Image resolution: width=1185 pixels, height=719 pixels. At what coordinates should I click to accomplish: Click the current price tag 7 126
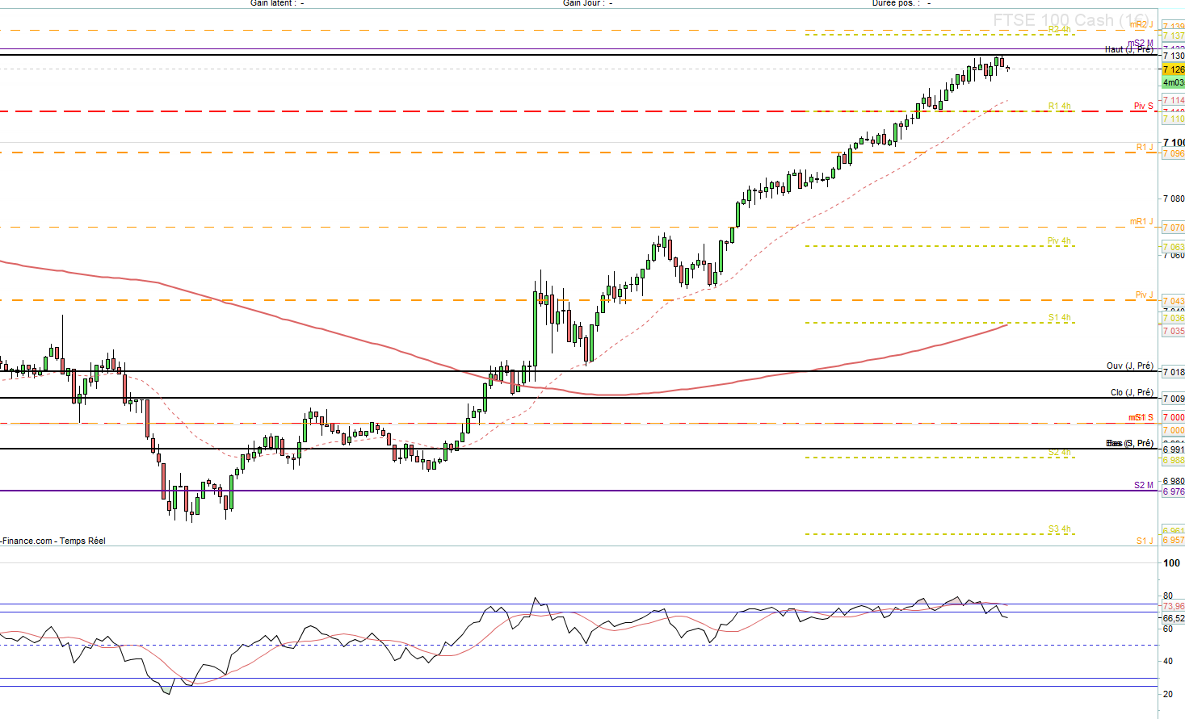tap(1173, 69)
